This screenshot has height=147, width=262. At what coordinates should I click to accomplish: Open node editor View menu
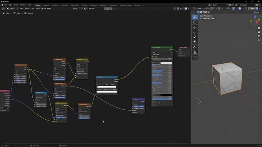pyautogui.click(x=22, y=9)
